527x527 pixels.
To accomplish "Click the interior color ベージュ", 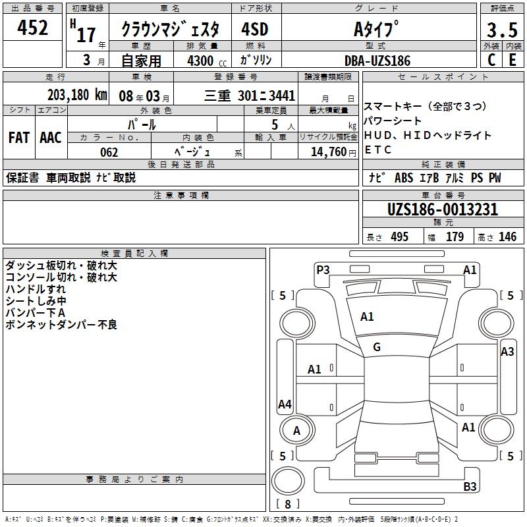I will click(x=192, y=152).
